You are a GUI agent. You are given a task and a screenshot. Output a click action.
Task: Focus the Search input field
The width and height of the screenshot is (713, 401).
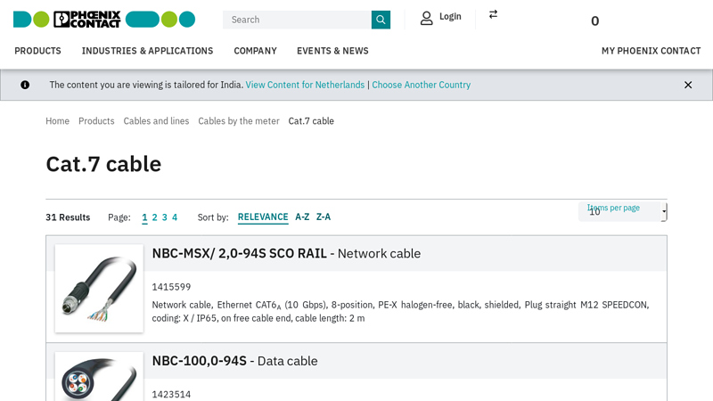(297, 20)
